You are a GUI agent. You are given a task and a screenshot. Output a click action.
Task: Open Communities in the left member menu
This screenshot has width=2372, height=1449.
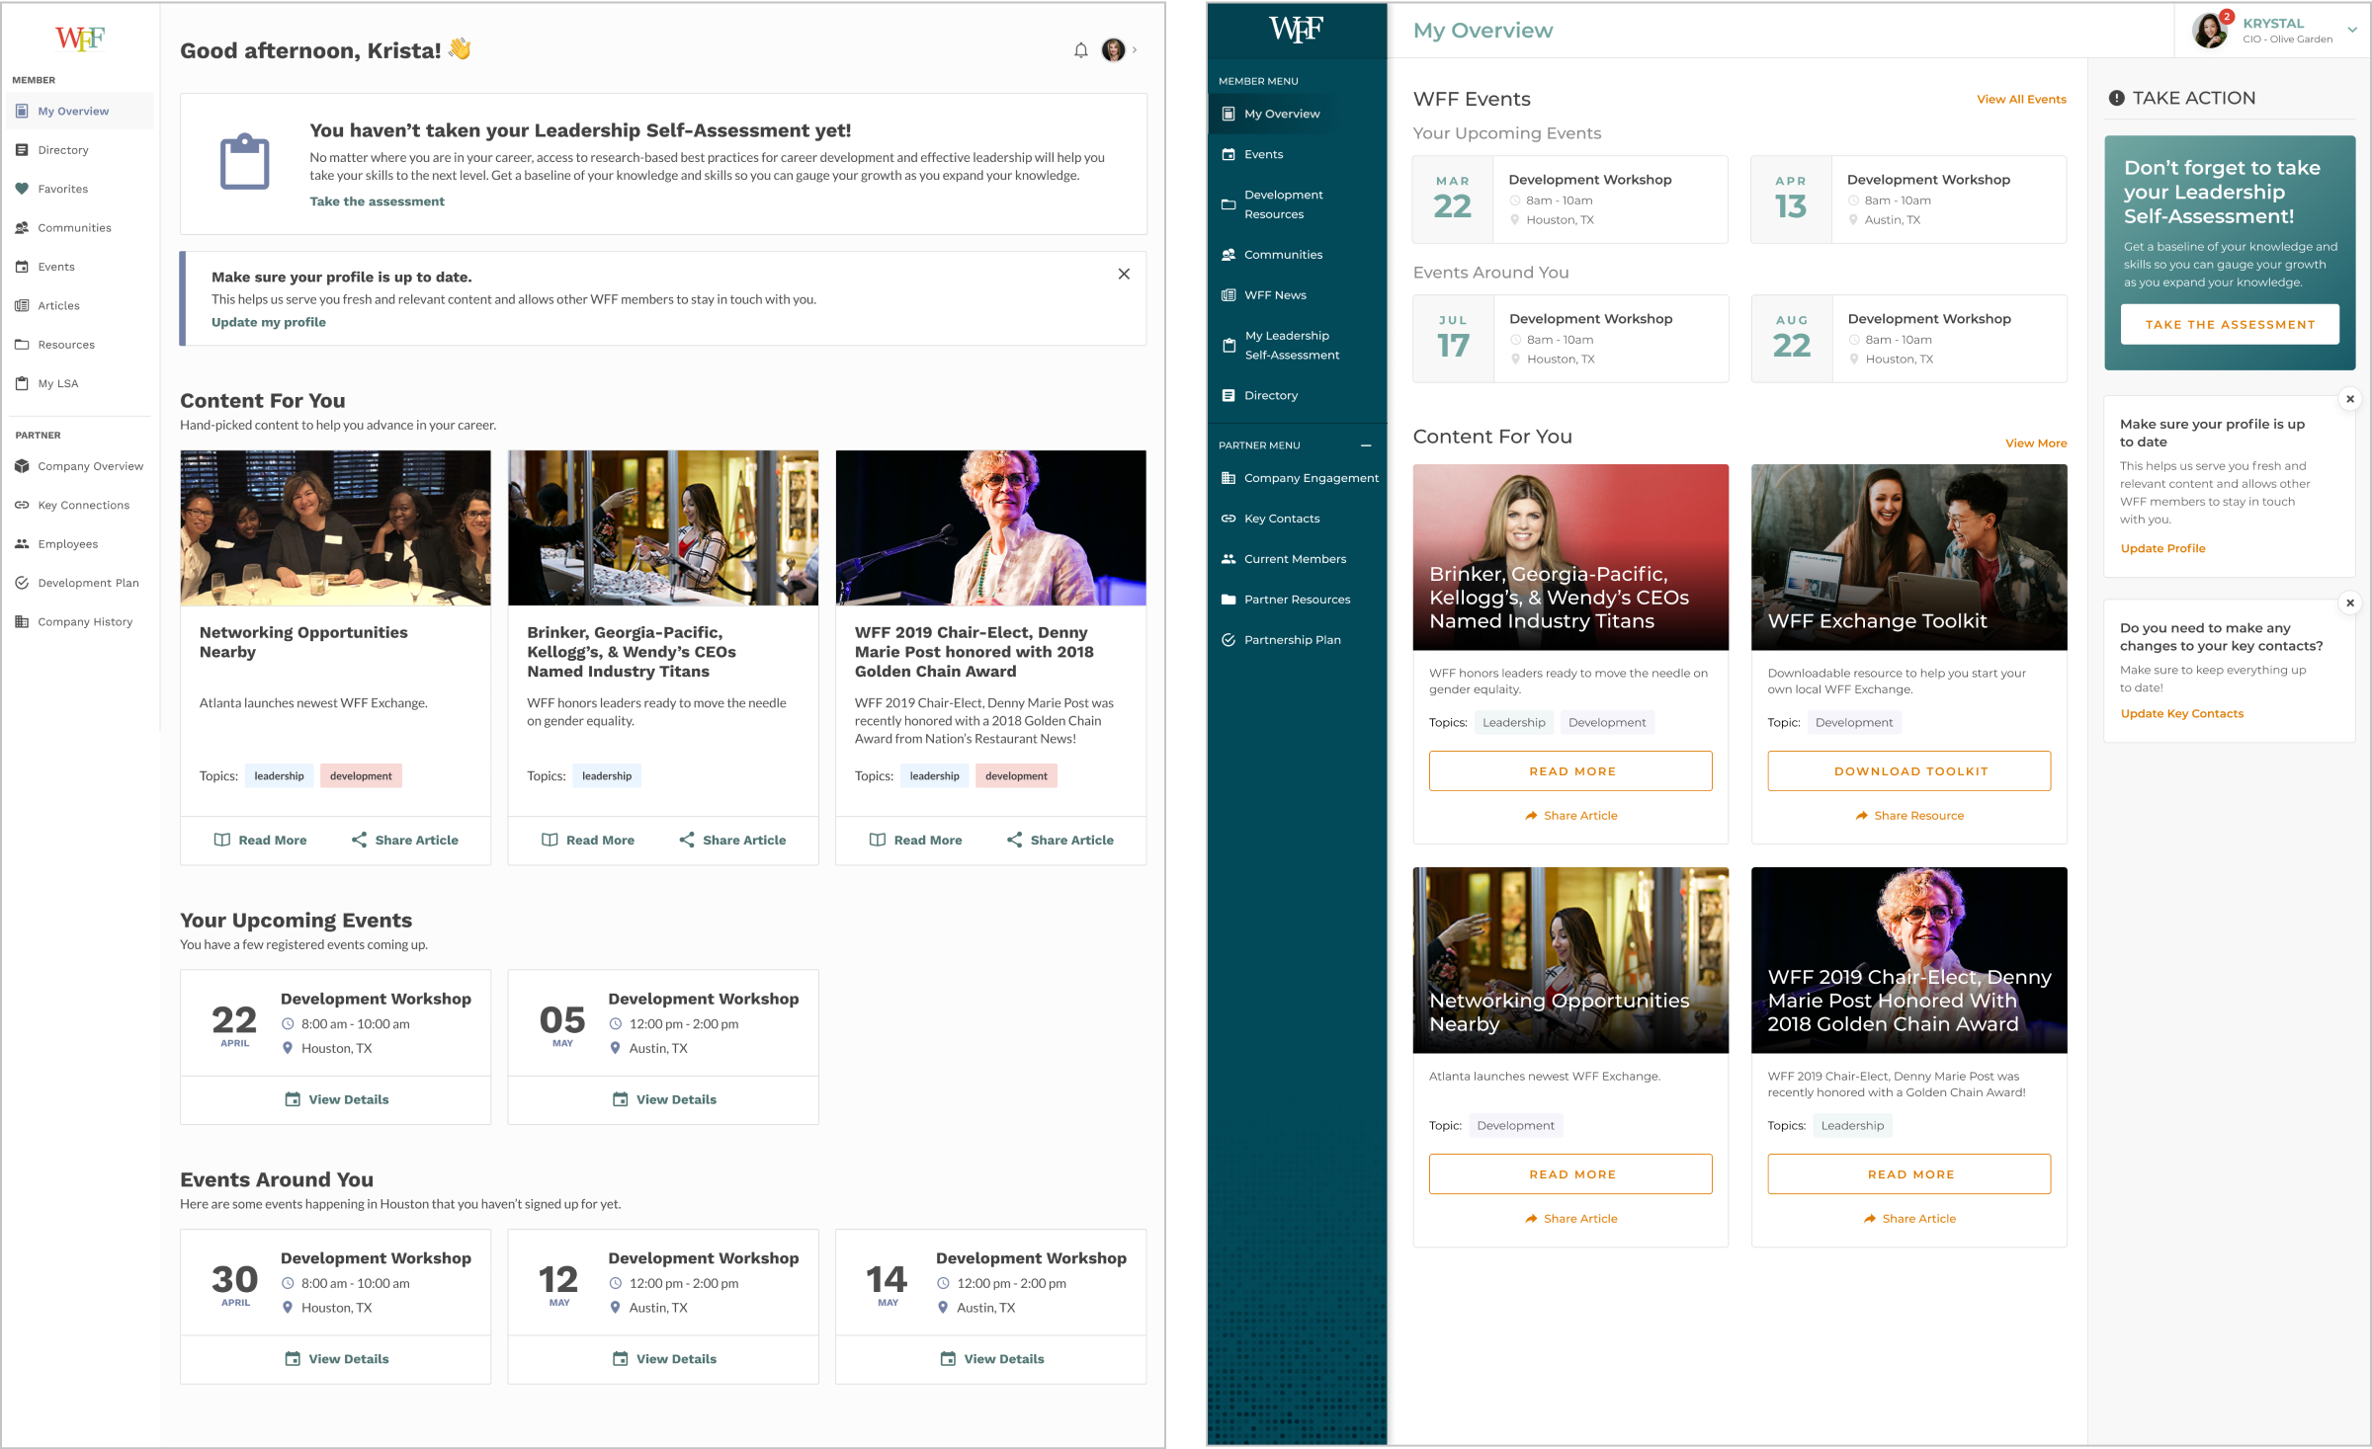74,228
